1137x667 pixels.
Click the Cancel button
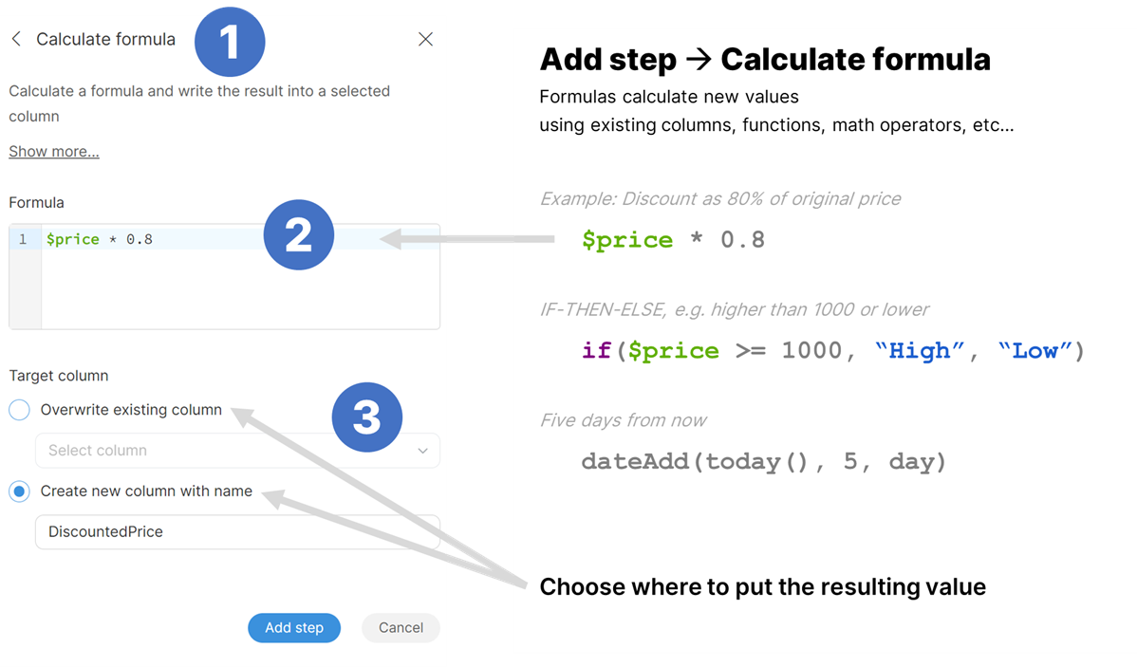pos(400,627)
